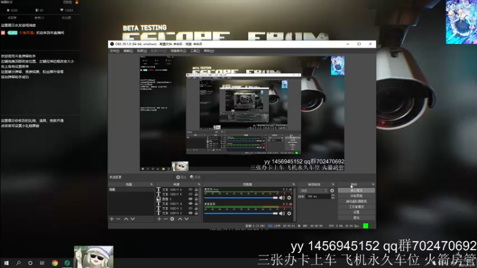Remove the selected scene with the minus icon
The height and width of the screenshot is (268, 477).
point(118,219)
